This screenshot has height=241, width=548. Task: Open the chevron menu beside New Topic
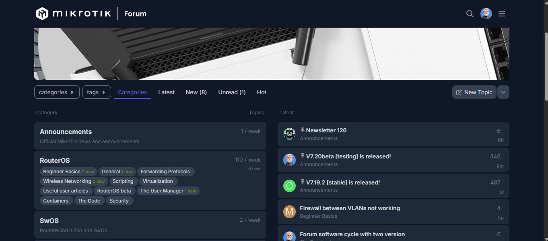pyautogui.click(x=503, y=92)
